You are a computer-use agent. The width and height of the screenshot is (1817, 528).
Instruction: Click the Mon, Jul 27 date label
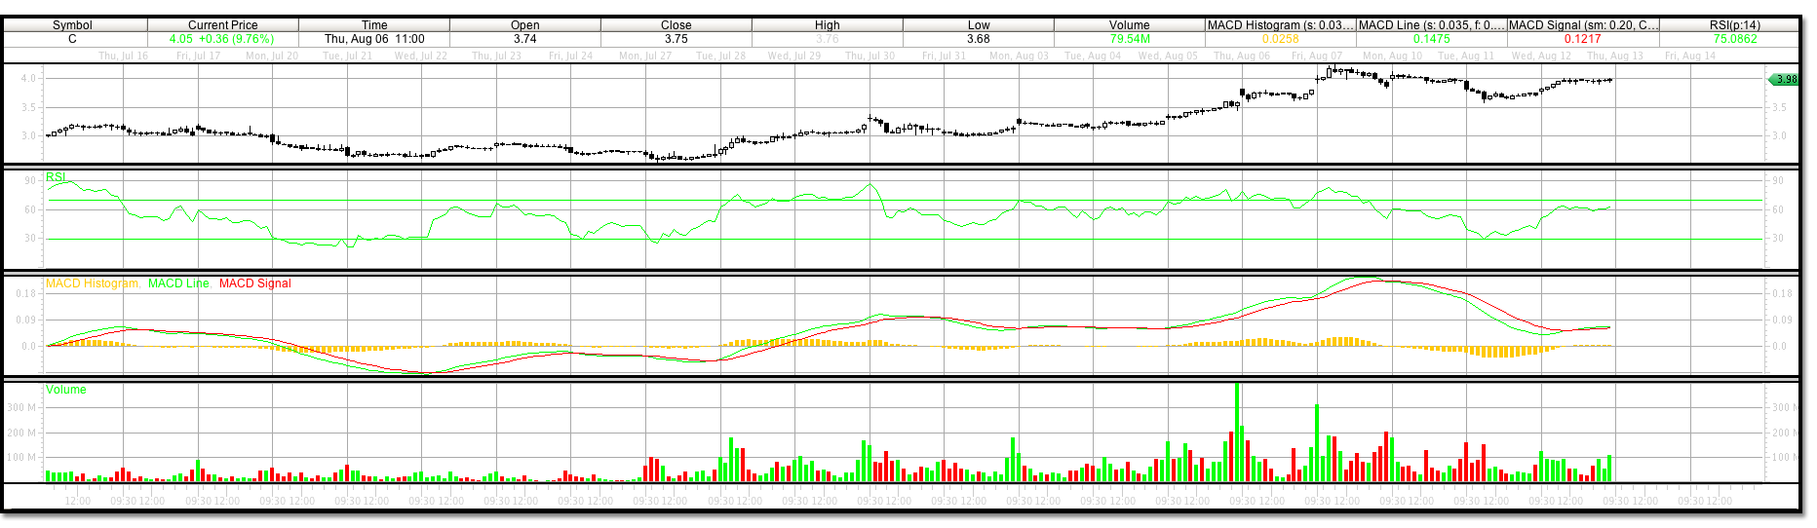coord(645,57)
